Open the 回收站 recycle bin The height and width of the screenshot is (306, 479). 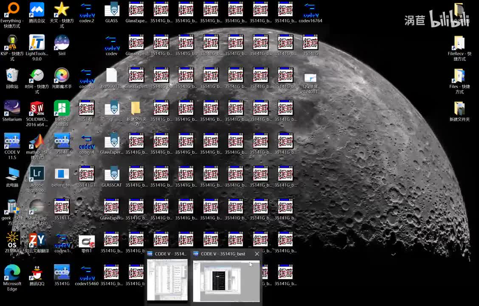tap(12, 78)
